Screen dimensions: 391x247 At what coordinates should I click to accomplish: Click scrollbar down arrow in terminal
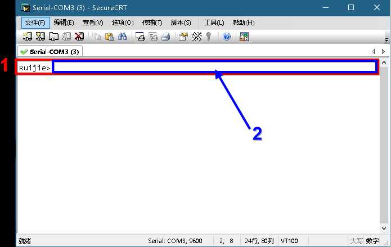click(384, 228)
